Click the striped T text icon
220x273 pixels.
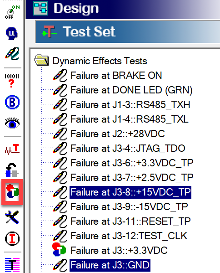(x=12, y=265)
